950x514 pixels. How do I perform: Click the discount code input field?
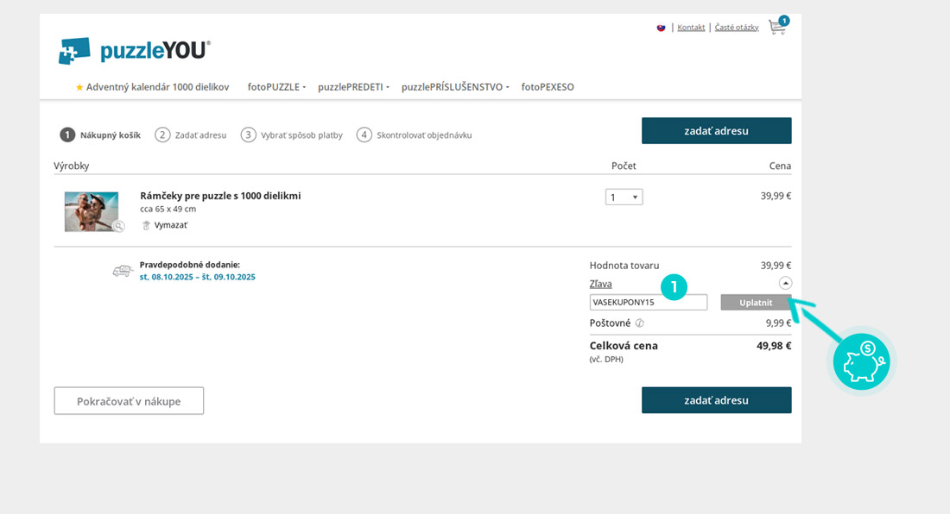(648, 303)
